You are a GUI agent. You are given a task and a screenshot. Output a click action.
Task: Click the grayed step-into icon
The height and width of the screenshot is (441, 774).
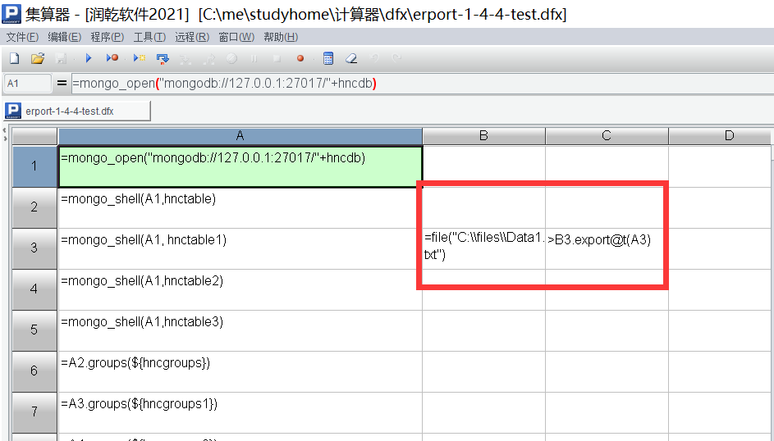(185, 59)
